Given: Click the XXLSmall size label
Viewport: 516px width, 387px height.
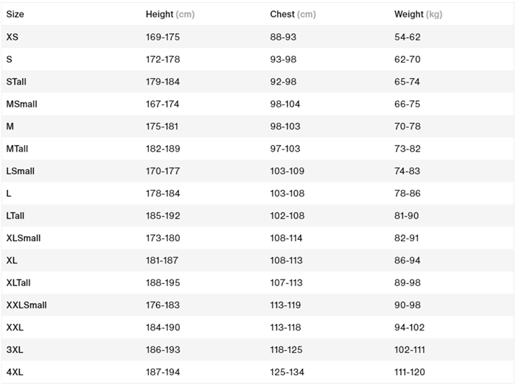Looking at the screenshot, I should [26, 305].
